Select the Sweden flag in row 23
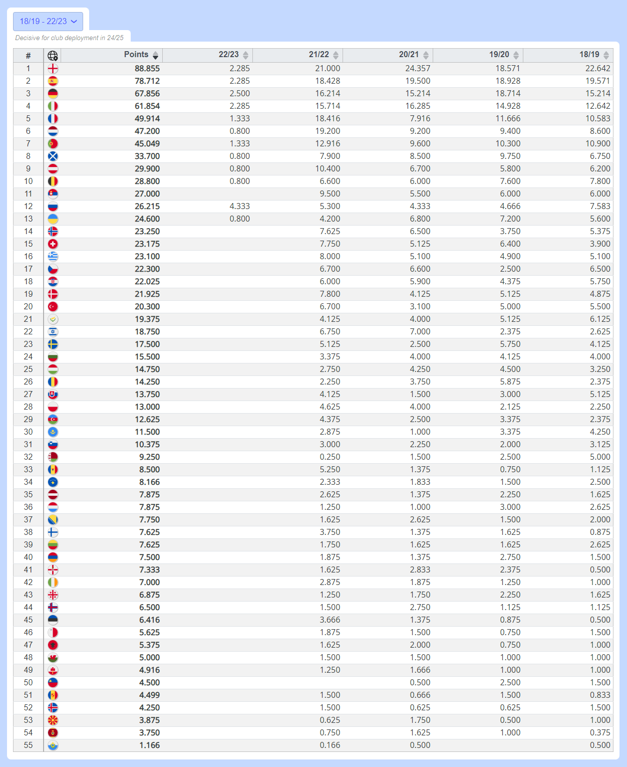 pyautogui.click(x=53, y=344)
